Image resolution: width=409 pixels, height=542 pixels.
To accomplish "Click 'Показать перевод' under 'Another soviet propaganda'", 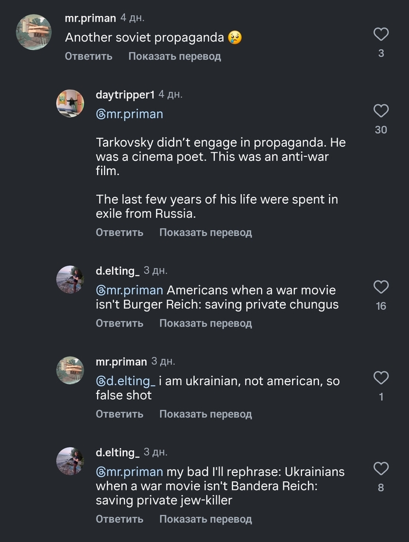I will (174, 56).
